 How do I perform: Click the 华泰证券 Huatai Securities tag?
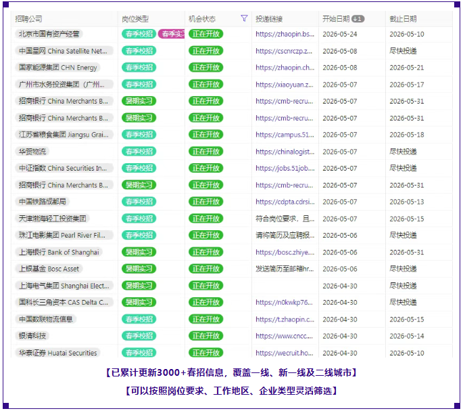[58, 353]
